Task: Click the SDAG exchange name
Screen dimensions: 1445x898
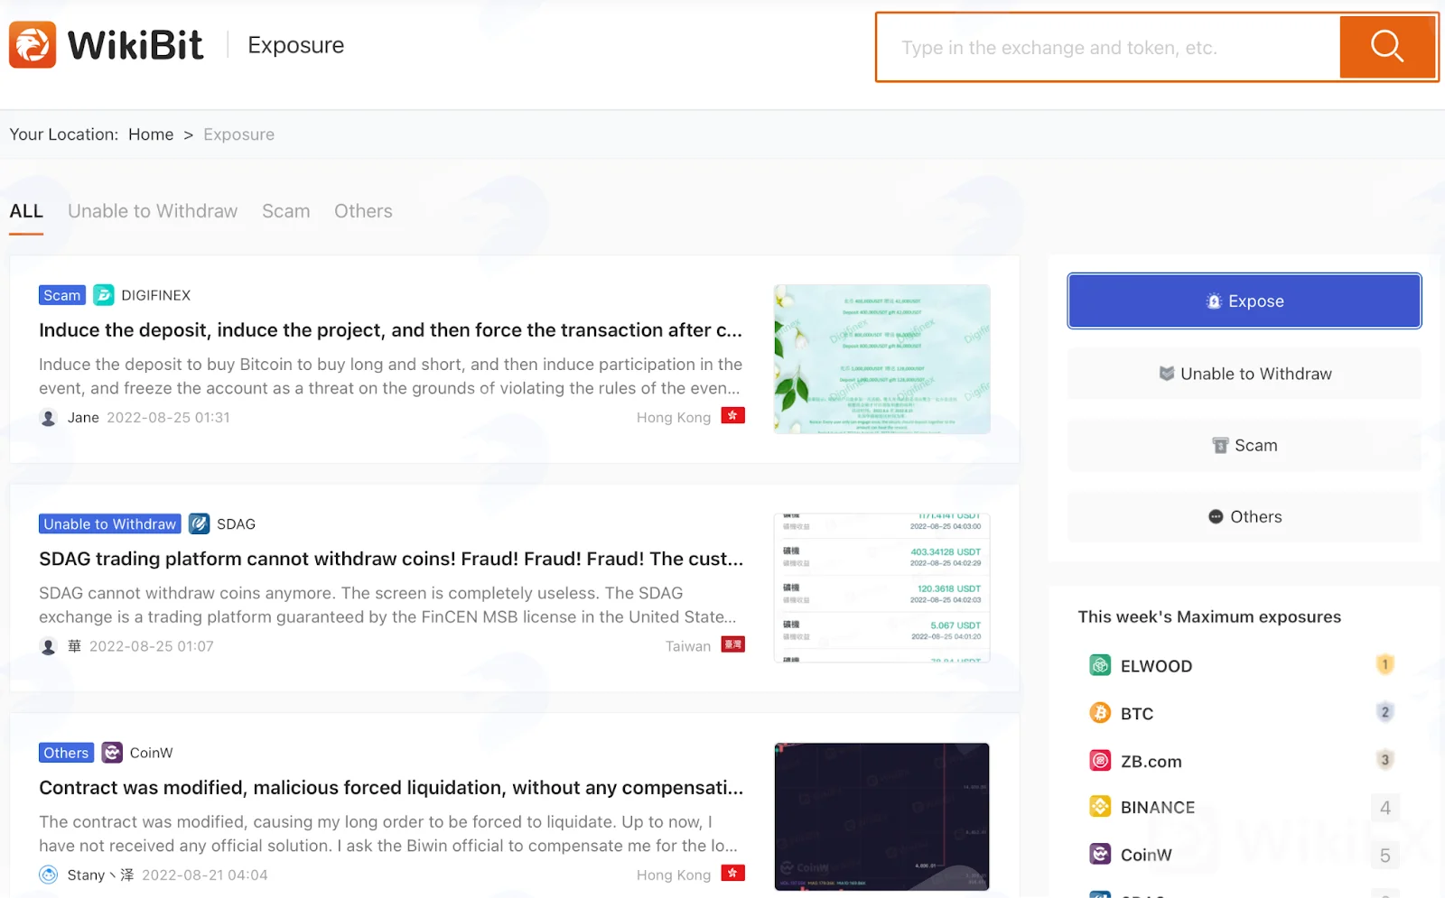Action: pyautogui.click(x=236, y=523)
